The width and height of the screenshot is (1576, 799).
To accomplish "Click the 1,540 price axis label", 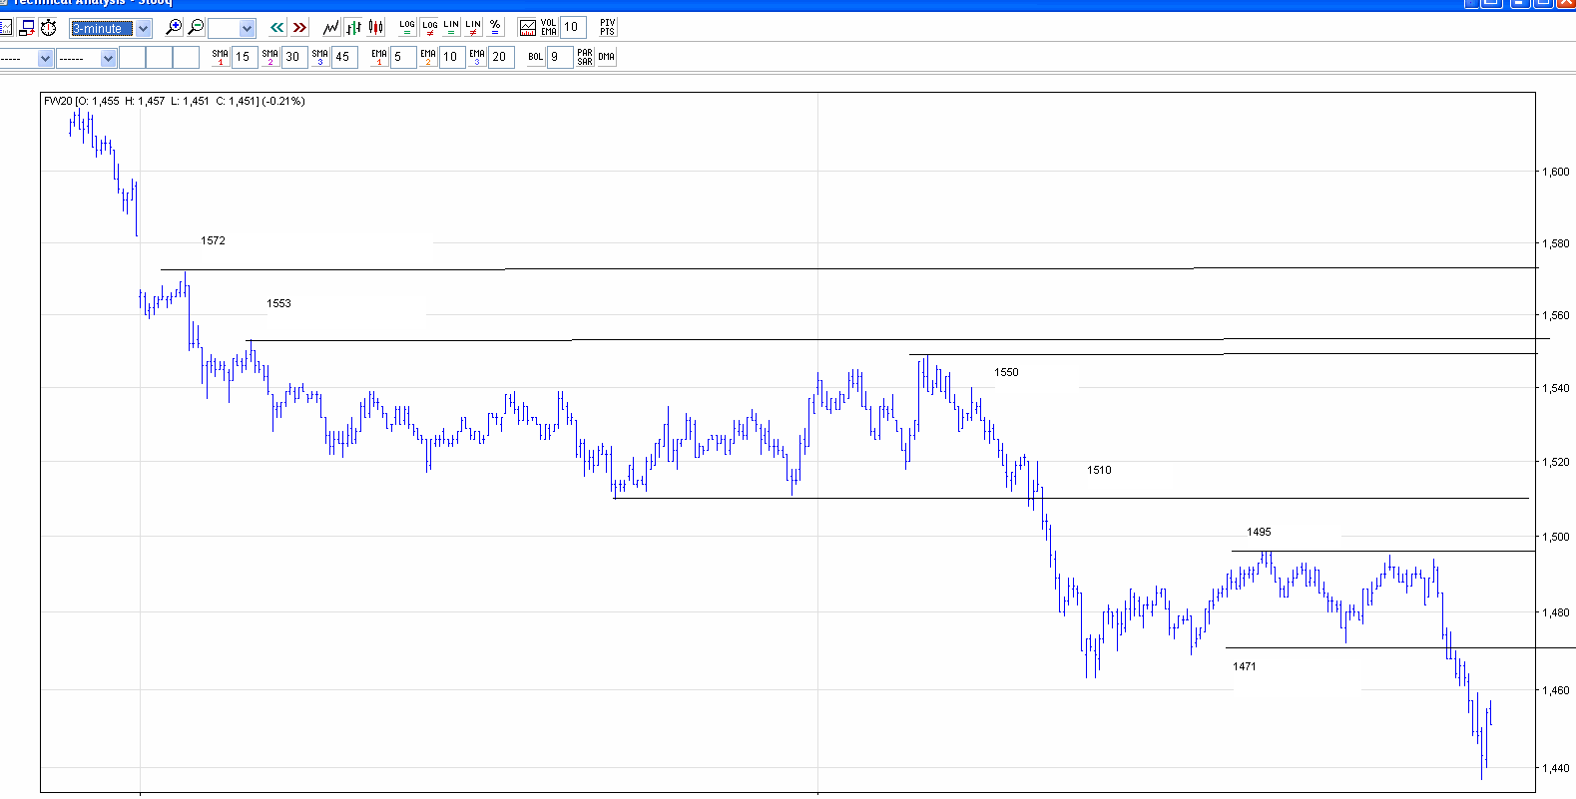I will click(x=1555, y=388).
